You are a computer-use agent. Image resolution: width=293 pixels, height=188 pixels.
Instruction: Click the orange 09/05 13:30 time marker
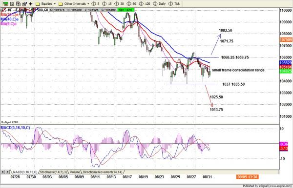248,177
